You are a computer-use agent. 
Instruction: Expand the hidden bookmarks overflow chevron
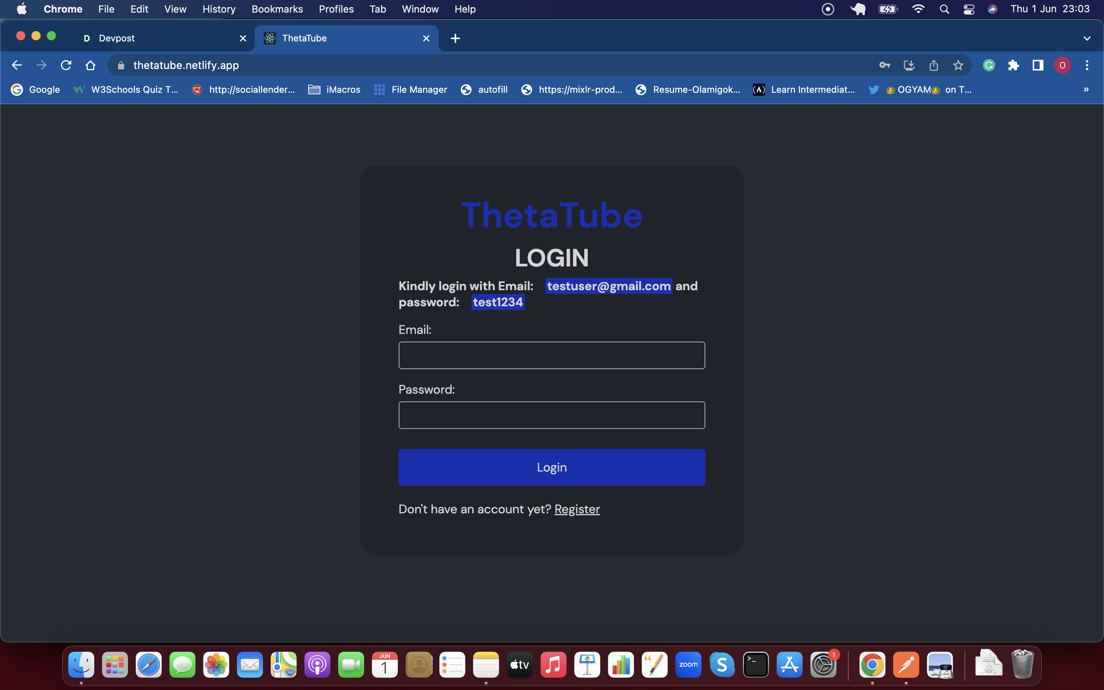[x=1086, y=89]
